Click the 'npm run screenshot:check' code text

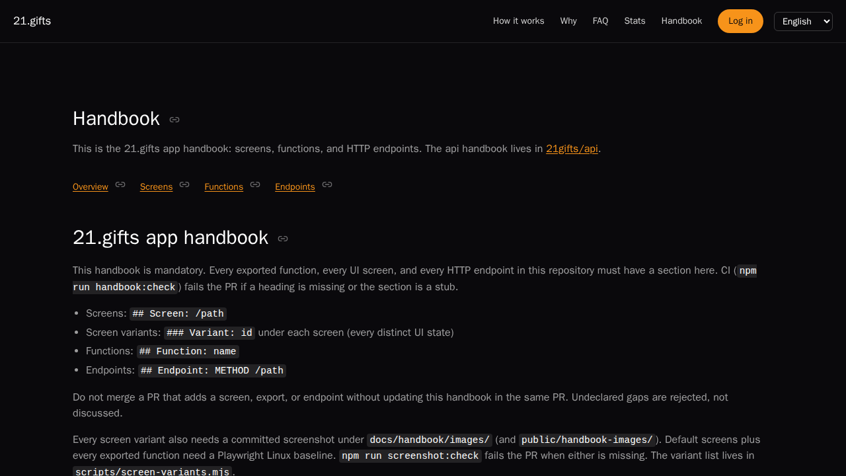pyautogui.click(x=410, y=456)
